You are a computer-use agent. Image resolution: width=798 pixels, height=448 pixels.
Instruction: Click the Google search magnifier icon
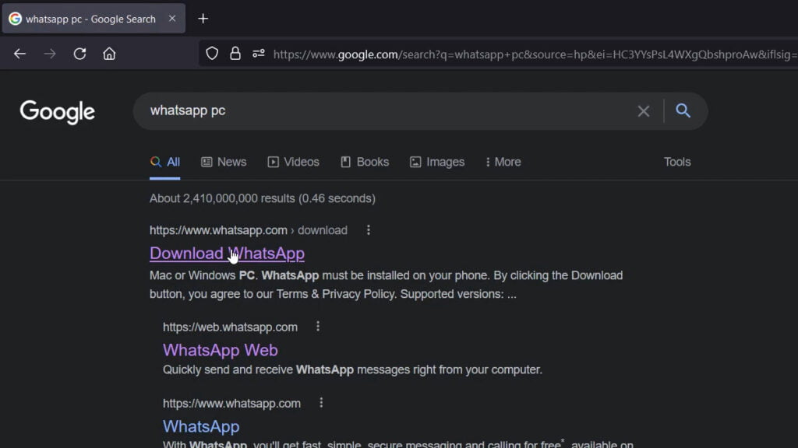tap(683, 110)
